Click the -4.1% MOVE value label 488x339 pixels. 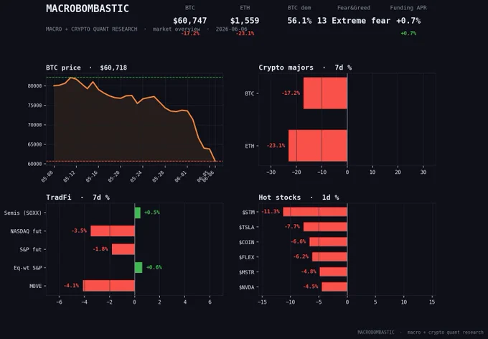point(71,286)
